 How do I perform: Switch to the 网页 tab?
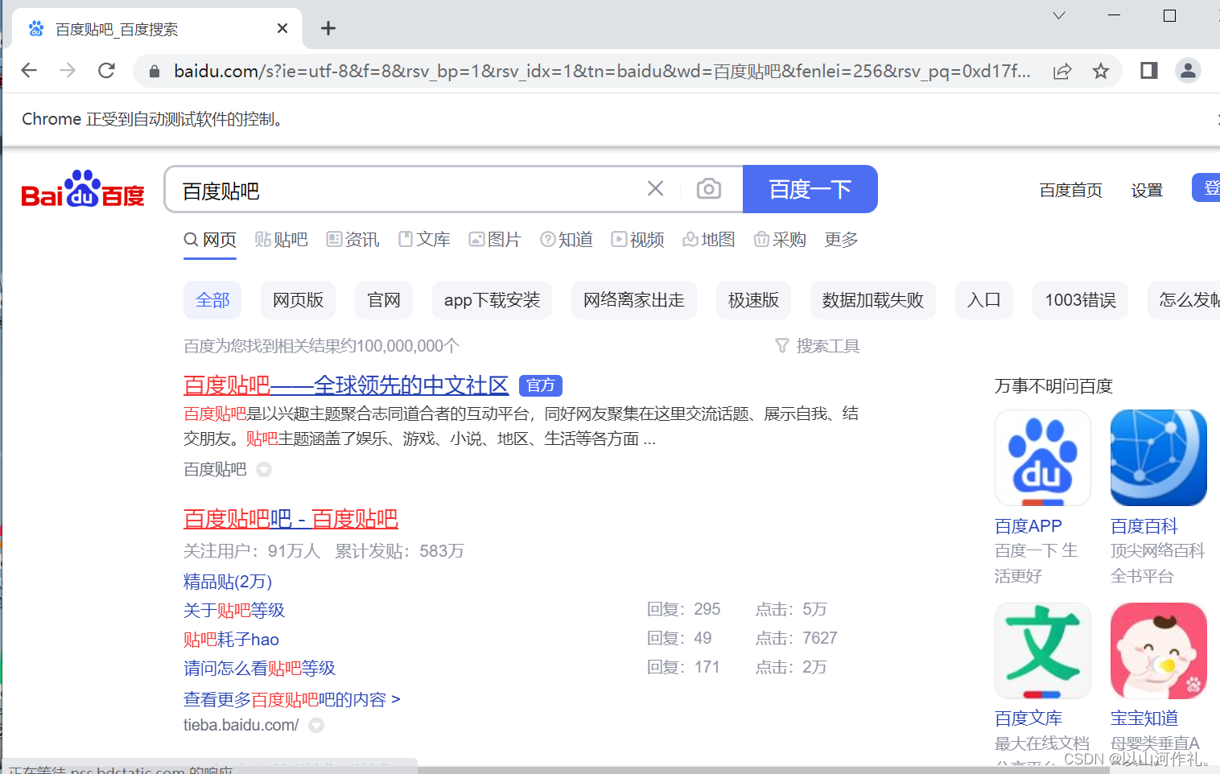point(210,240)
